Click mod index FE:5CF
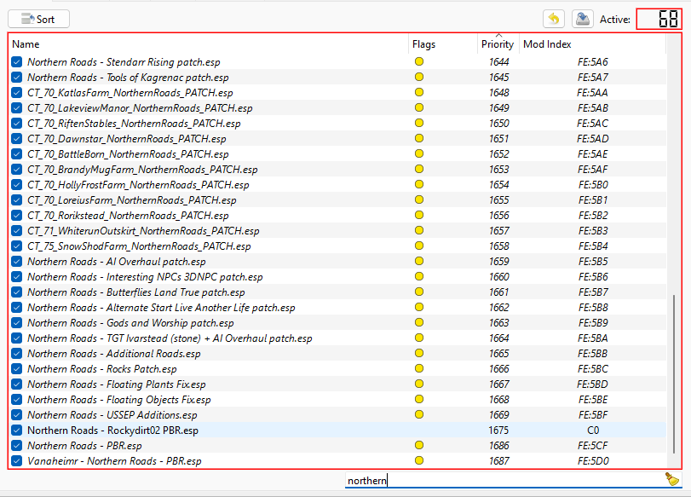Viewport: 691px width, 497px height. 592,445
